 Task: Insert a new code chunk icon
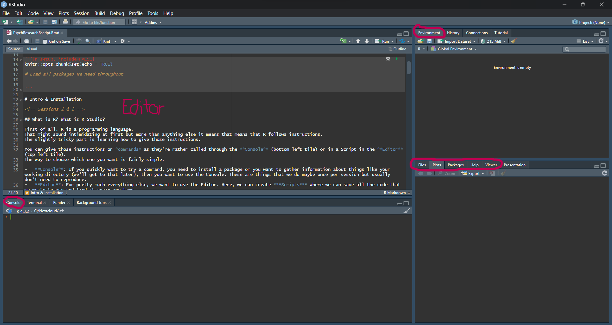tap(343, 41)
